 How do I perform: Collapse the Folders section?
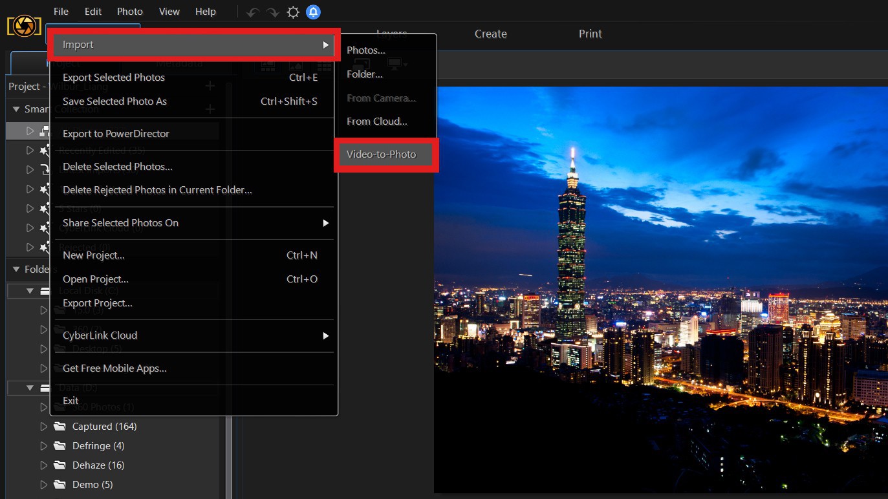click(x=16, y=270)
